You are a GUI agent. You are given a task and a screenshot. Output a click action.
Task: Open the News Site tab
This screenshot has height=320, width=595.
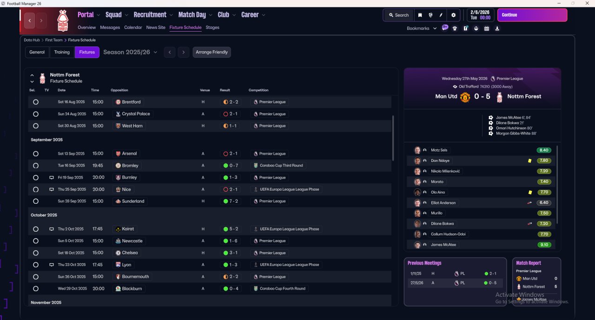point(156,27)
